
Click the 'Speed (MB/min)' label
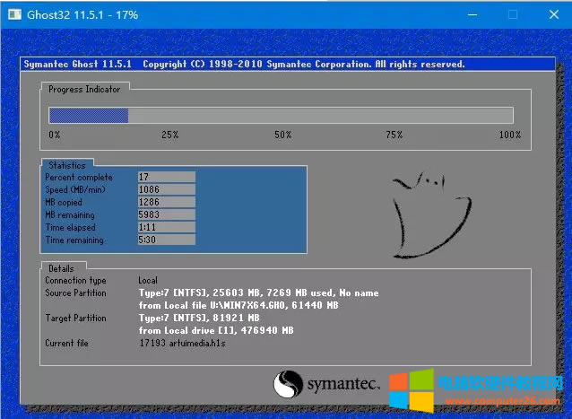(x=75, y=189)
